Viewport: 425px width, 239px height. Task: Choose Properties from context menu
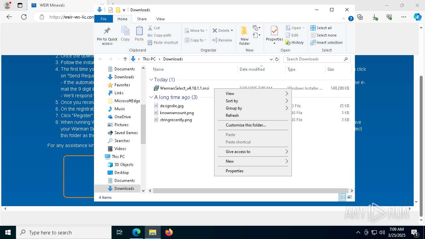253,171
